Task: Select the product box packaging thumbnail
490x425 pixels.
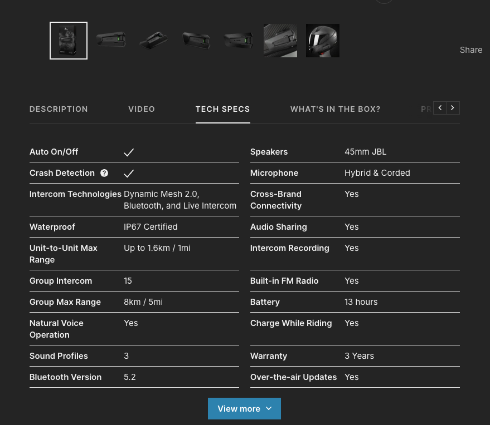Action: (69, 41)
